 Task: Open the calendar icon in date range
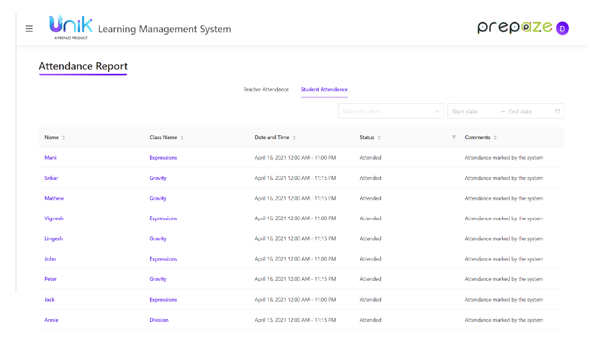coord(557,111)
